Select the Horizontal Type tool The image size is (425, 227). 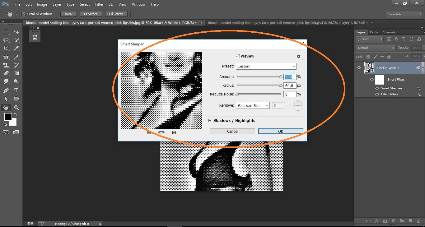click(x=16, y=90)
